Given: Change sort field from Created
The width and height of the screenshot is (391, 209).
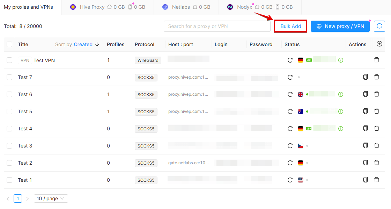Looking at the screenshot, I should click(x=83, y=44).
